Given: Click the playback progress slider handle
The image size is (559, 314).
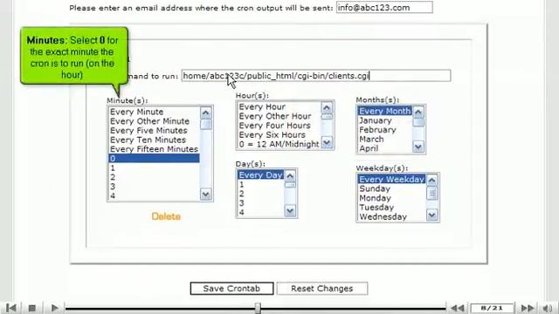Looking at the screenshot, I should [x=258, y=308].
